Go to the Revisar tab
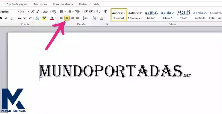The width and height of the screenshot is (222, 114). tap(83, 4)
